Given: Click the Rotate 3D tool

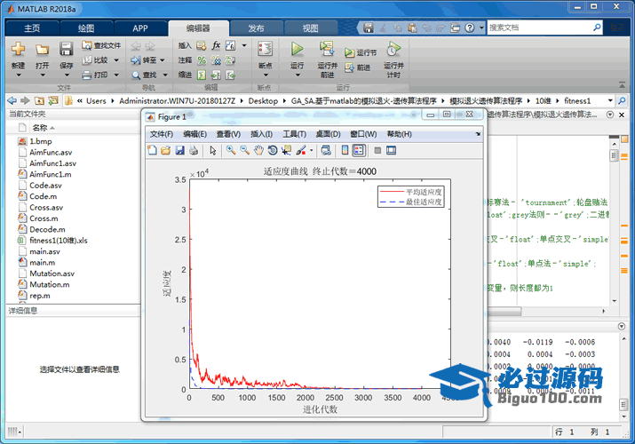Looking at the screenshot, I should pyautogui.click(x=272, y=151).
